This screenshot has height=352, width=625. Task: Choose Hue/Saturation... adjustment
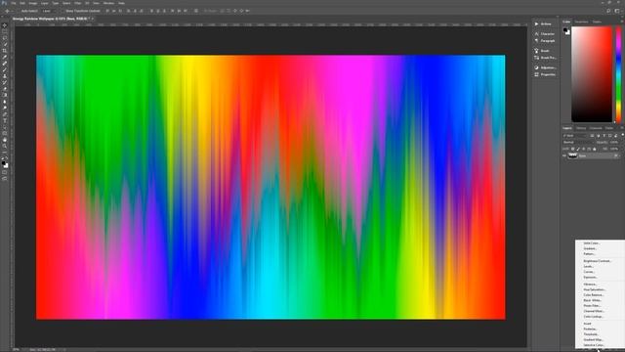pyautogui.click(x=595, y=289)
